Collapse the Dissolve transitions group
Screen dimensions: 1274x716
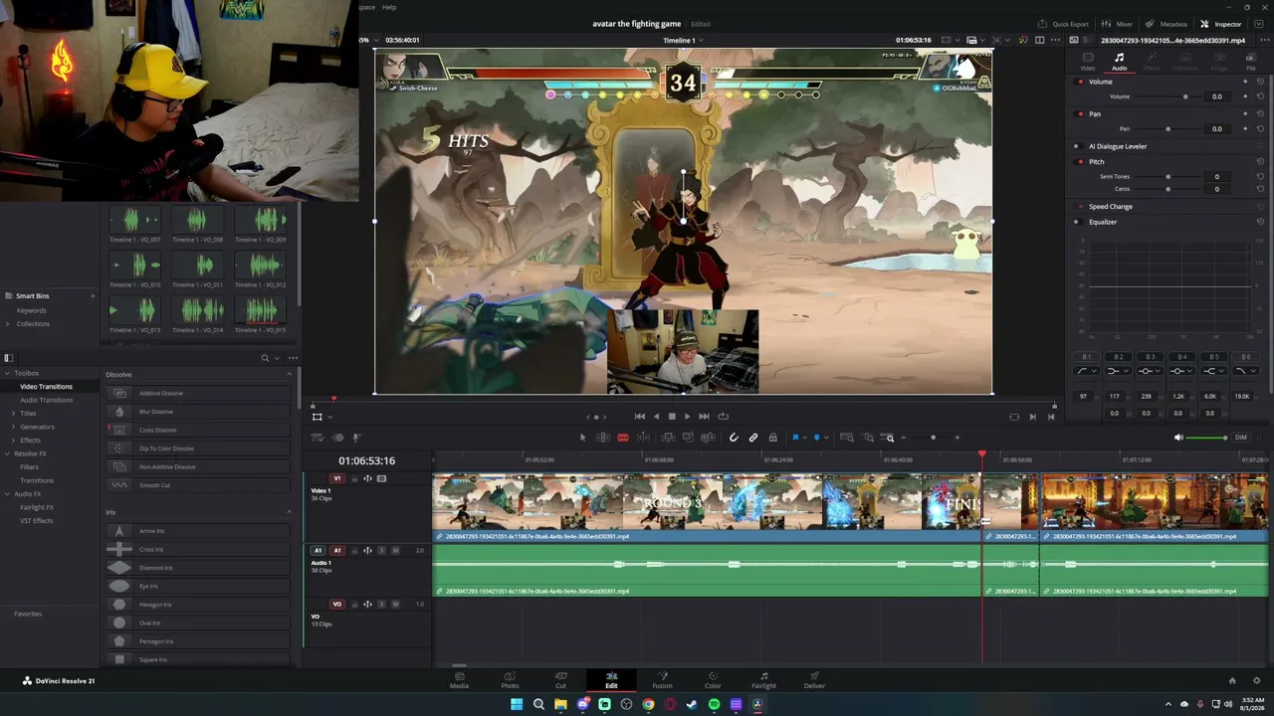290,374
